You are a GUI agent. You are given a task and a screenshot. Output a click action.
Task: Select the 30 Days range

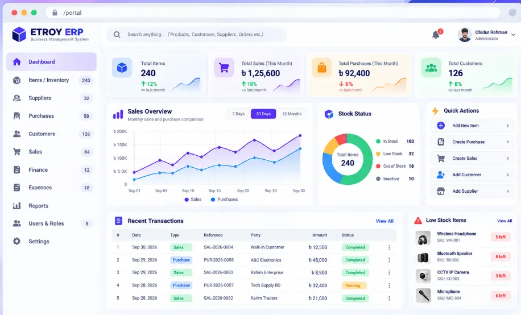[x=263, y=114]
